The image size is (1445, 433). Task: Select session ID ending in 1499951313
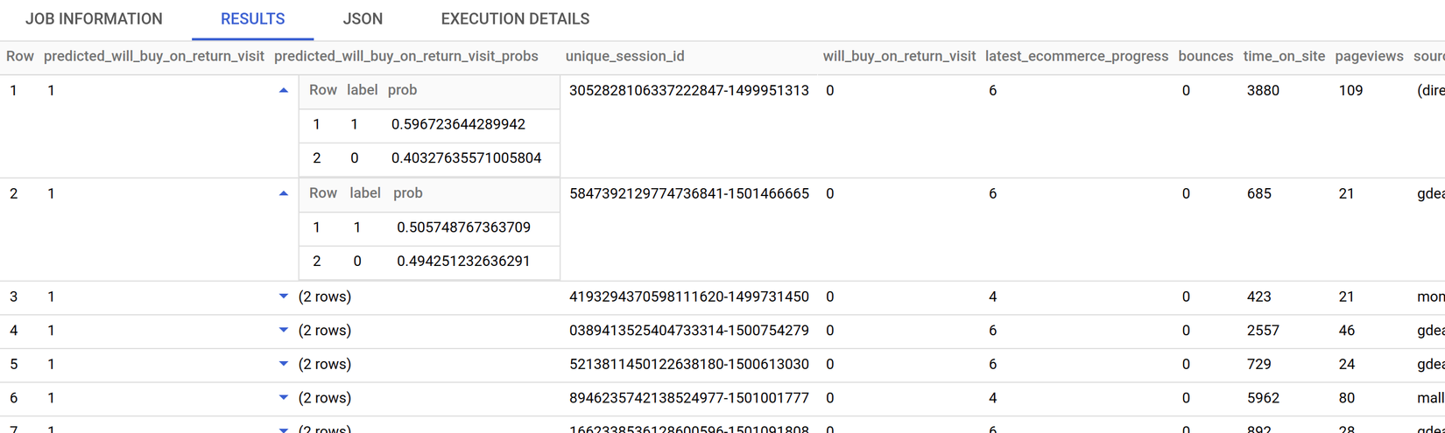[x=688, y=91]
